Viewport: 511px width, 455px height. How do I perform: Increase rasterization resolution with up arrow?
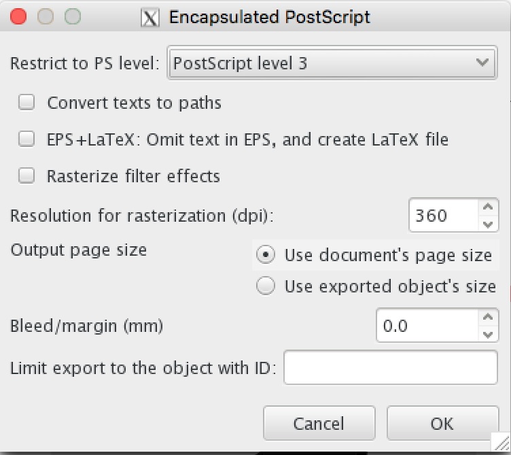(x=487, y=208)
